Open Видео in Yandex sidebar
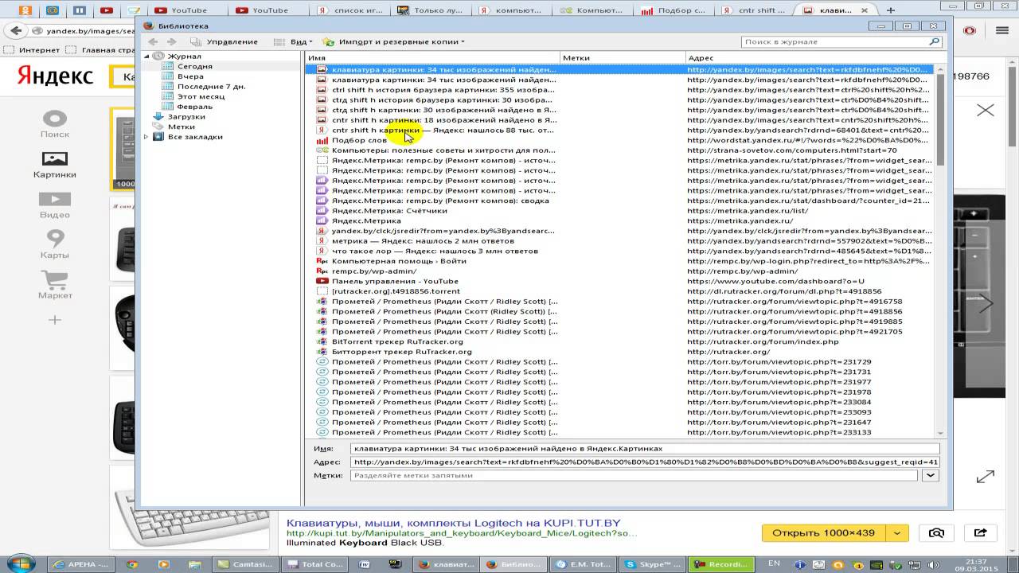The image size is (1019, 573). pyautogui.click(x=55, y=205)
